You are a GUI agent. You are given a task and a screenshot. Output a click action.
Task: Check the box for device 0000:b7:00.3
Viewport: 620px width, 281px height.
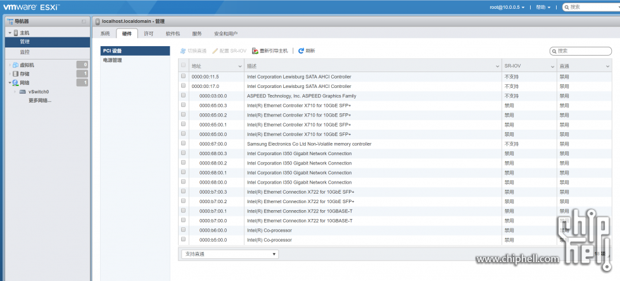(x=183, y=191)
